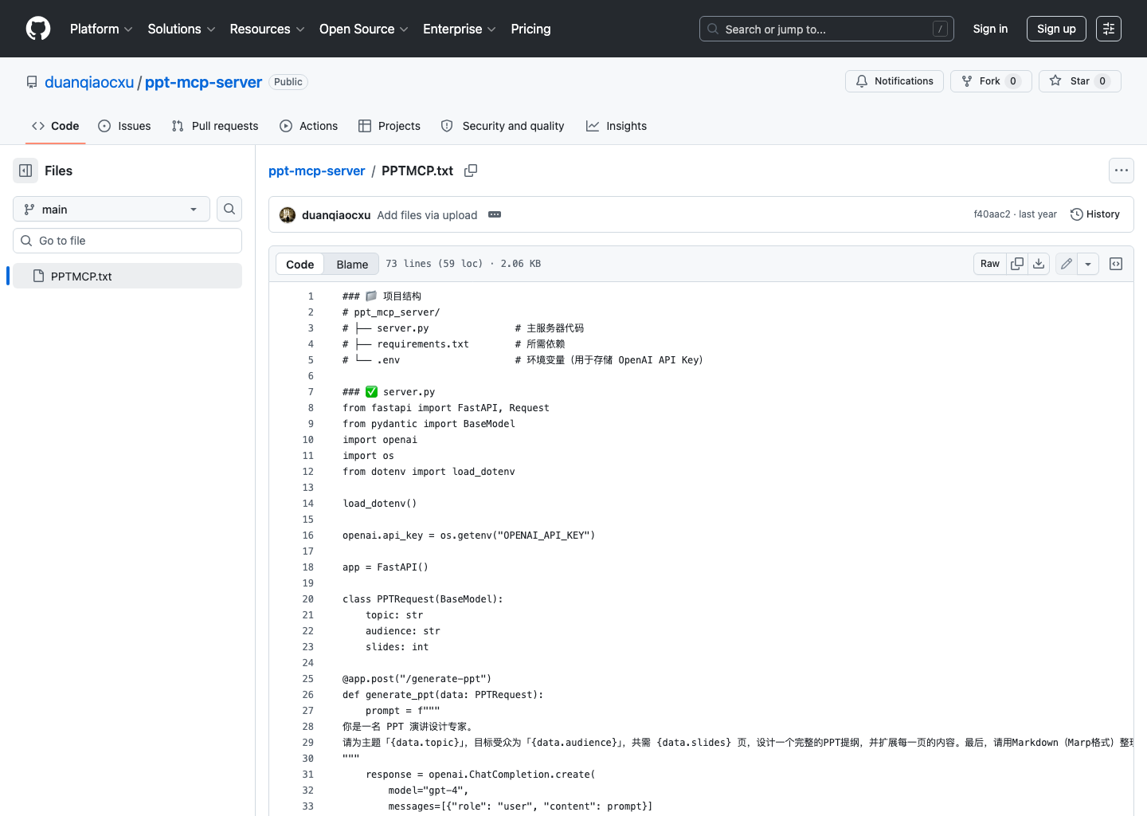
Task: Open the Actions tab
Action: pos(309,126)
